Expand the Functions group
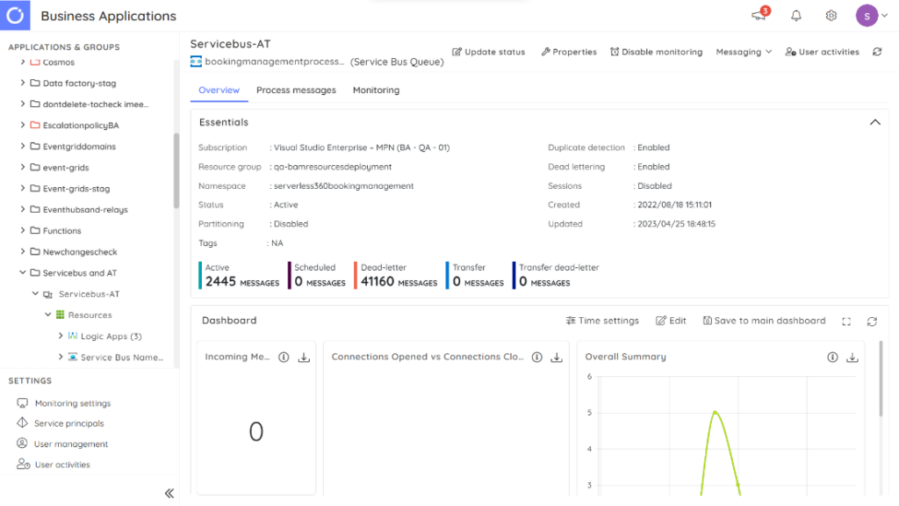The height and width of the screenshot is (506, 899). click(x=22, y=230)
